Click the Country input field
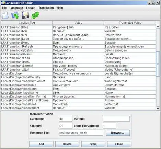The height and width of the screenshot is (149, 161). [x=66, y=126]
